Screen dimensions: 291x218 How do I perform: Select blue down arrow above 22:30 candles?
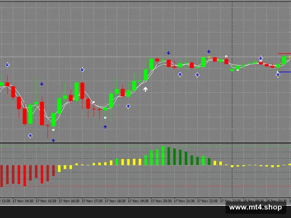pos(209,51)
